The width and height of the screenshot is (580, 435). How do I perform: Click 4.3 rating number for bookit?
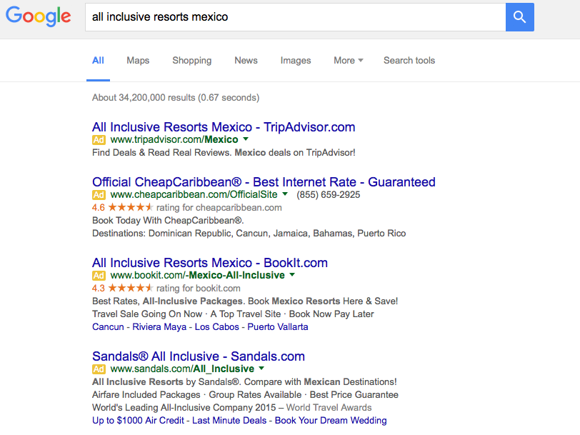coord(99,288)
